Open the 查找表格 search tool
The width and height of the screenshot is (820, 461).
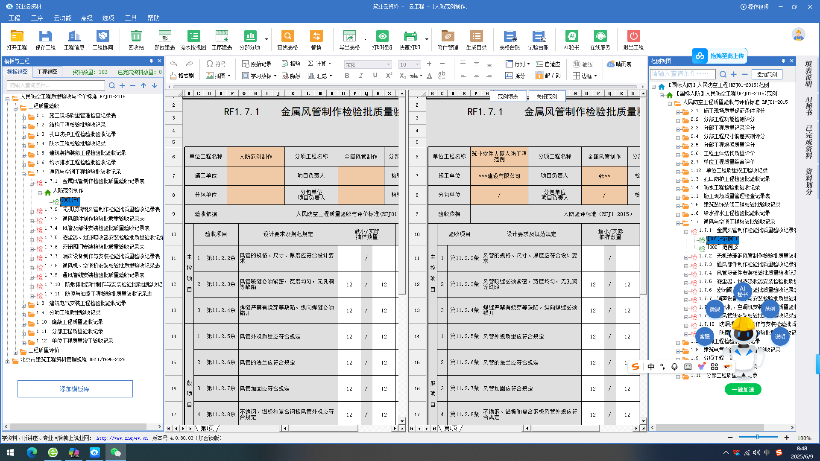[287, 40]
